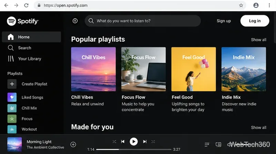Click the Focus playlist icon
276x154 pixels.
tap(12, 119)
